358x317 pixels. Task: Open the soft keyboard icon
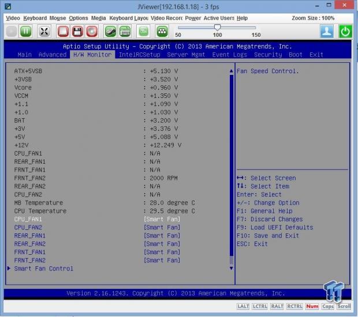125,31
